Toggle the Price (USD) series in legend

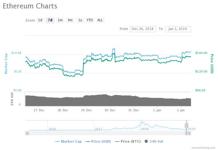coord(98,141)
